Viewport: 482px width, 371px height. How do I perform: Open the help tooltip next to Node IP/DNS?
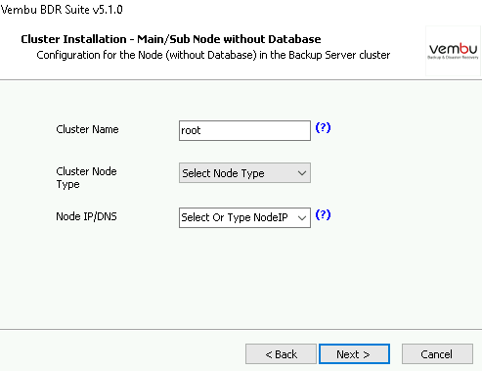point(323,214)
